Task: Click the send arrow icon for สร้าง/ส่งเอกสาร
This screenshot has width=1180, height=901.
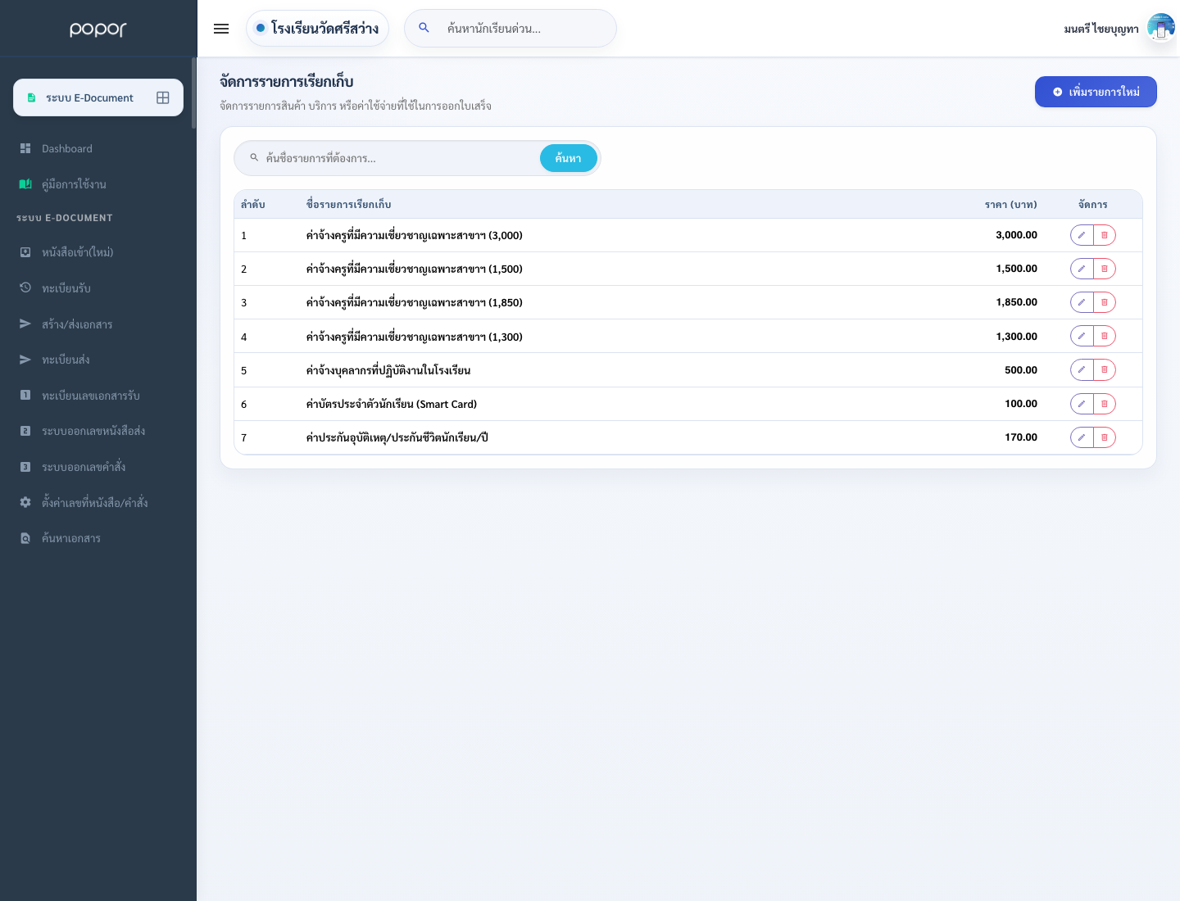Action: pos(25,324)
